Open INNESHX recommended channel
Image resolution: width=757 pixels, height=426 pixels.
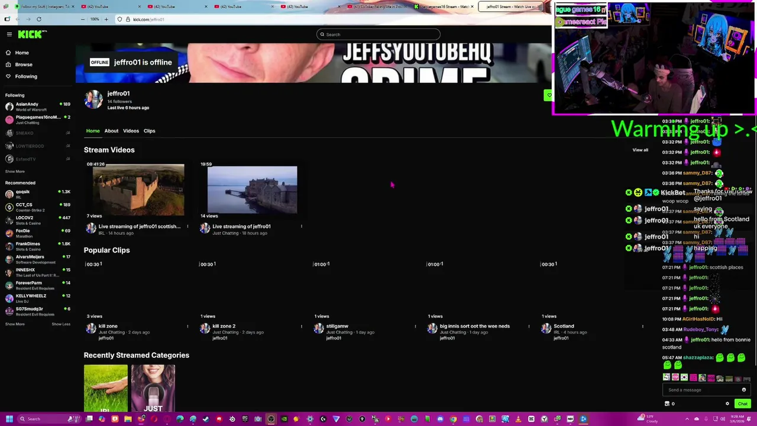tap(38, 272)
